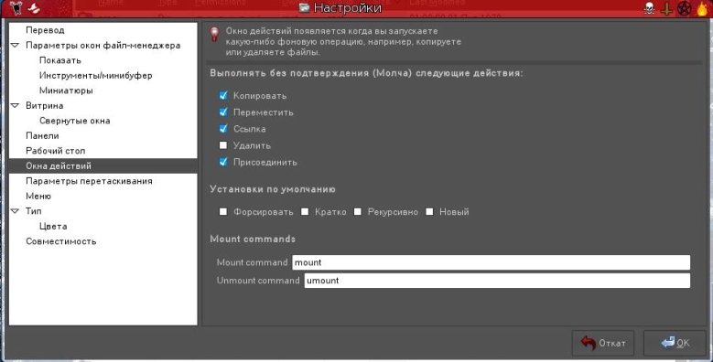
Task: Open Инструменты/минибуфер settings
Action: [x=95, y=75]
